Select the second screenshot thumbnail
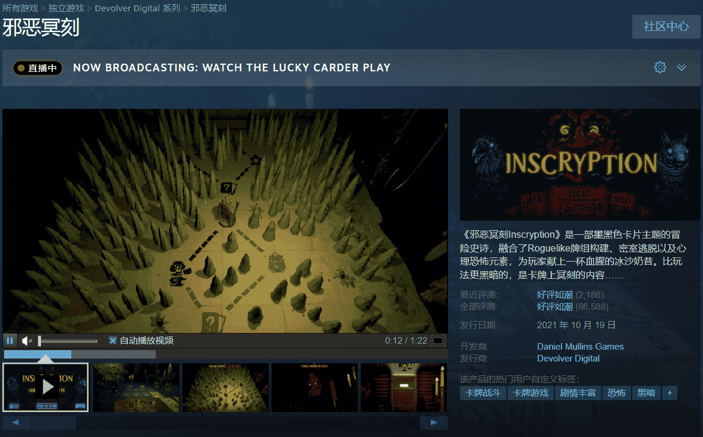This screenshot has width=703, height=437. coord(136,387)
